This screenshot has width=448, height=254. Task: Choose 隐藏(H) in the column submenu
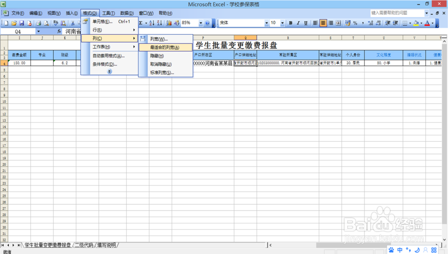[x=166, y=56]
